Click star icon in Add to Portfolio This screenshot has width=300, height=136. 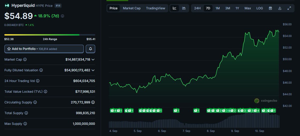[x=9, y=49]
